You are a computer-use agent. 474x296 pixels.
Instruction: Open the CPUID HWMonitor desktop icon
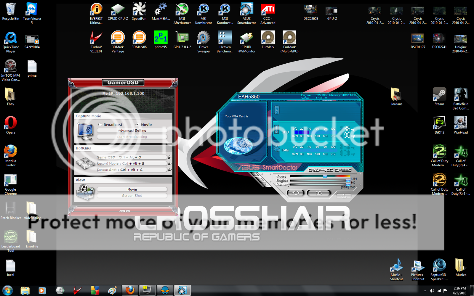[246, 42]
